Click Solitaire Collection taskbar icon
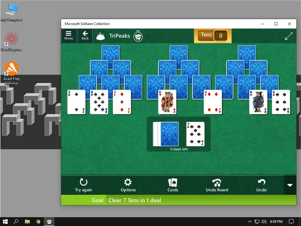The height and width of the screenshot is (226, 301). coord(49,222)
